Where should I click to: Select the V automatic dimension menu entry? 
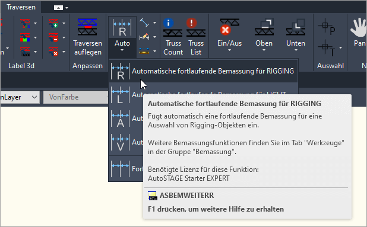click(126, 142)
